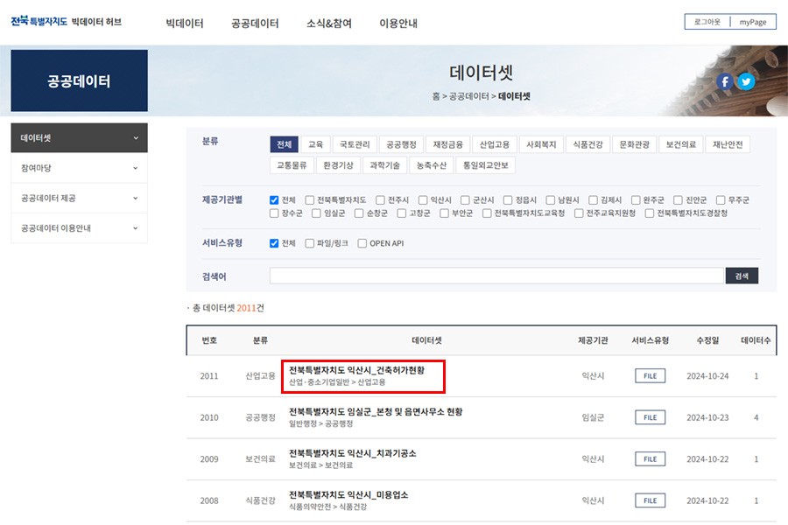Go to myPage
Viewport: 788px width, 525px height.
pos(753,22)
